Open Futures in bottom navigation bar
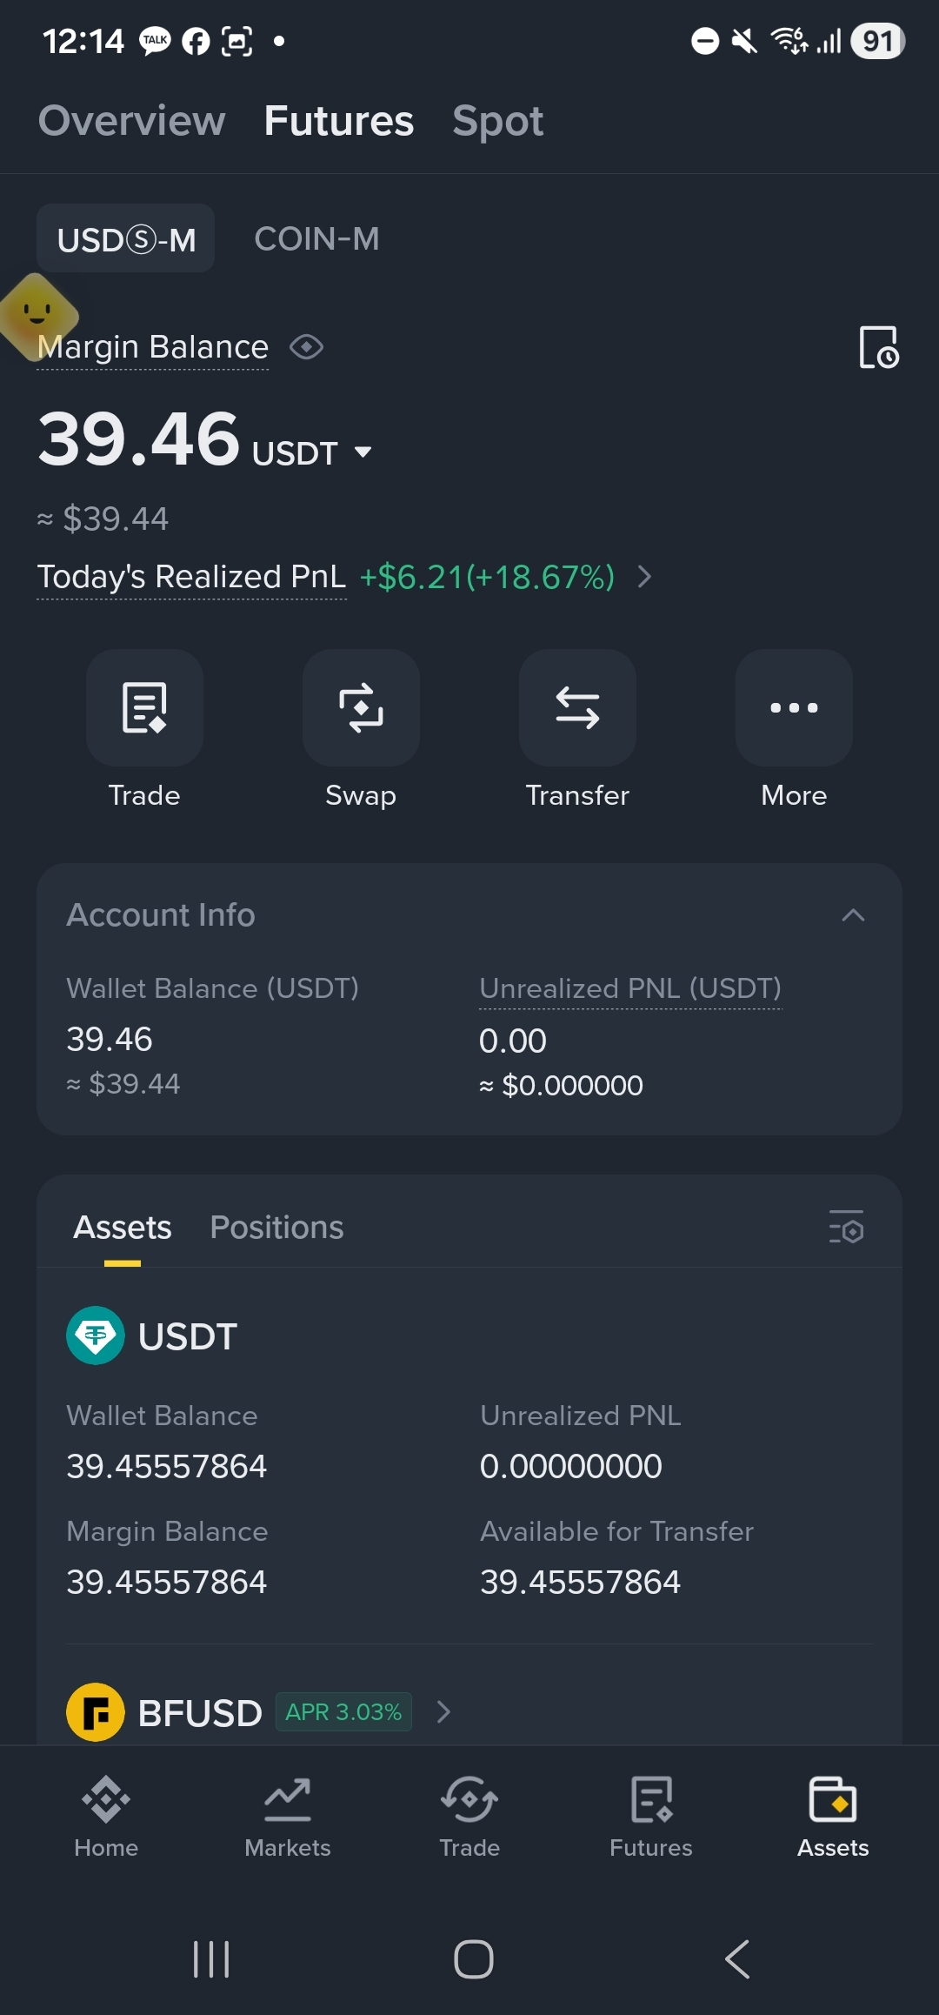The image size is (939, 2015). click(x=651, y=1817)
